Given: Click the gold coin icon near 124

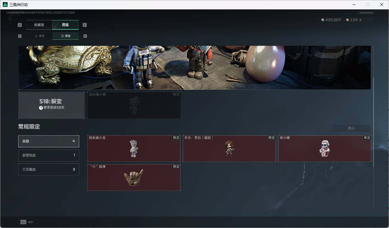Looking at the screenshot, I should point(348,20).
